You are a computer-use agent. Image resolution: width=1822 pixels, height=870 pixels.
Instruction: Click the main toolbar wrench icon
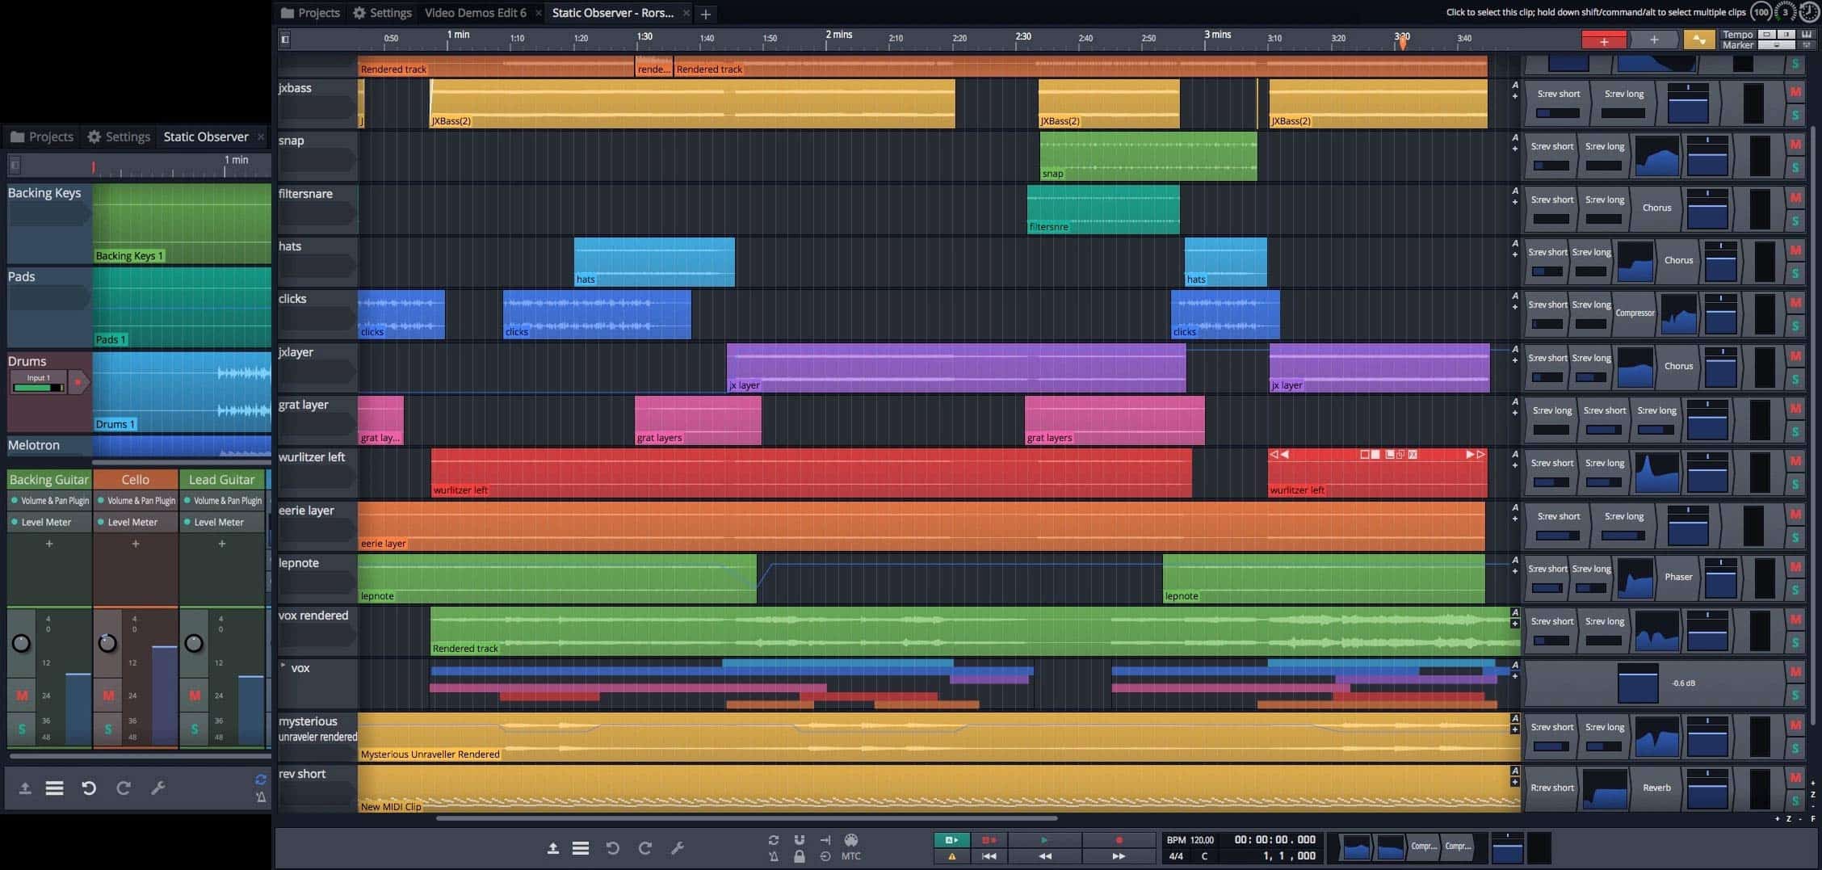[678, 848]
